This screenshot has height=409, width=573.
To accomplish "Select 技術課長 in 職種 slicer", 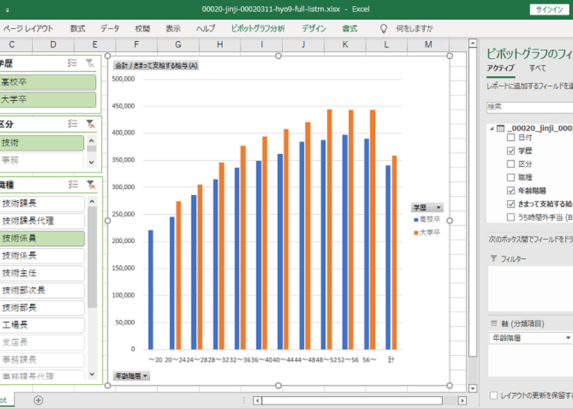I will (42, 203).
